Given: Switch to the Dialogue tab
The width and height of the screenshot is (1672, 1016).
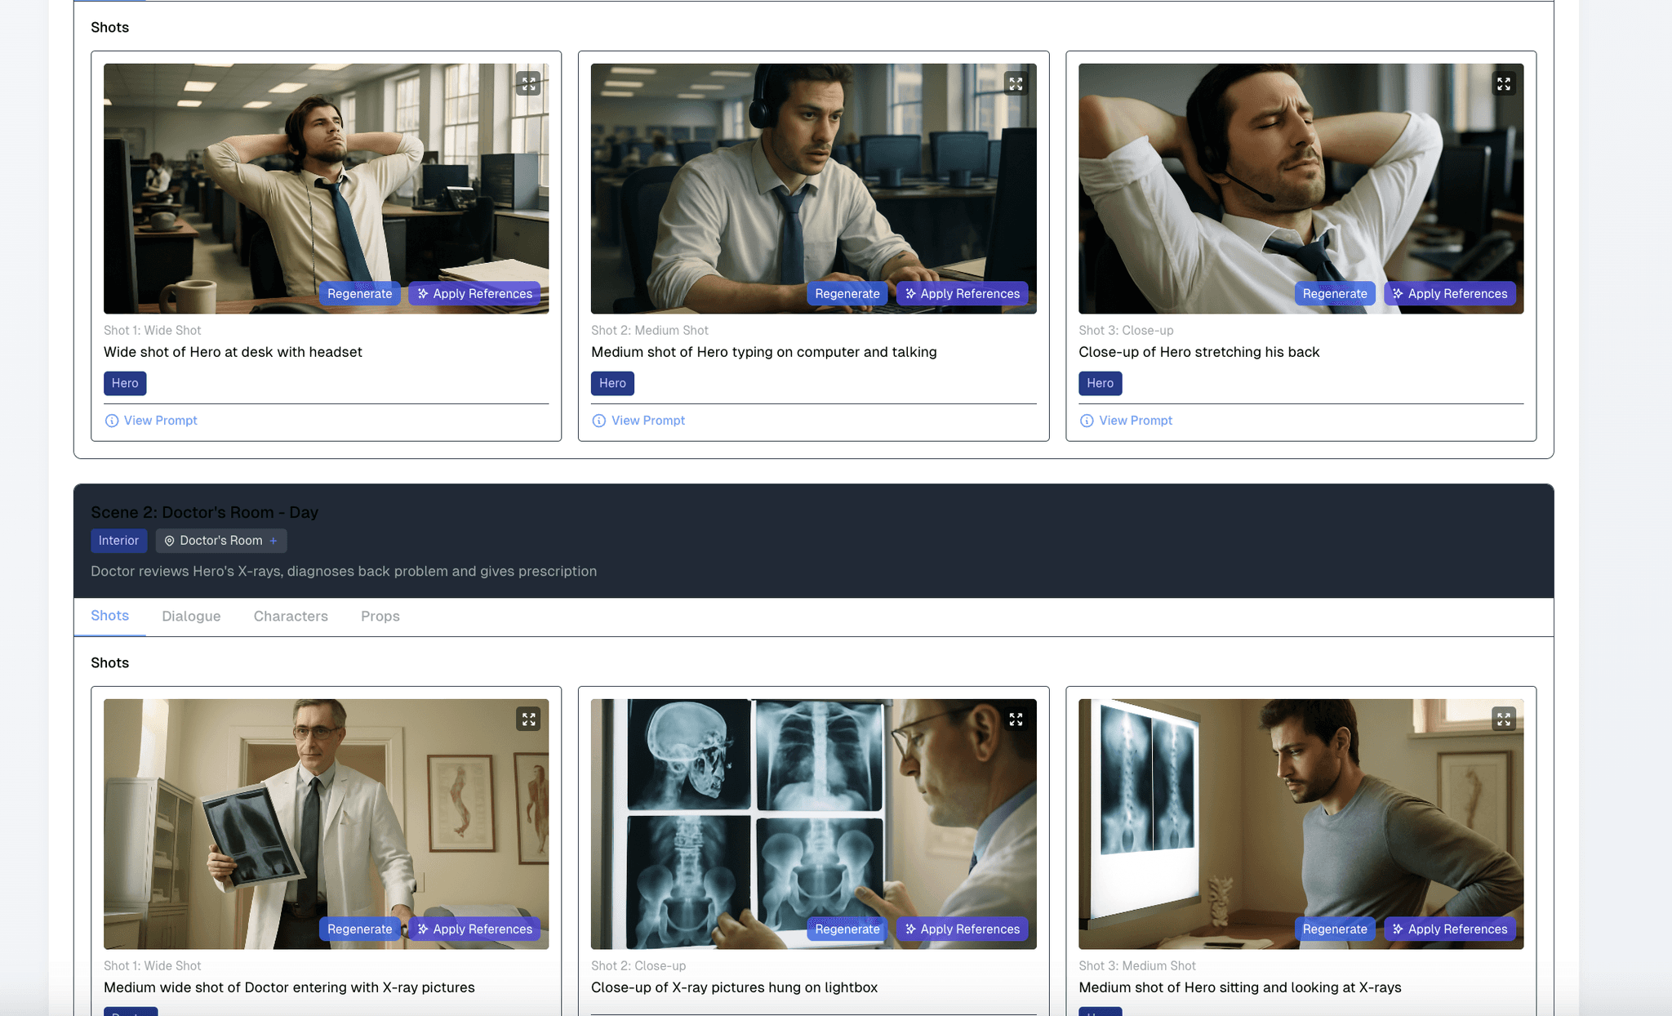Looking at the screenshot, I should tap(191, 616).
